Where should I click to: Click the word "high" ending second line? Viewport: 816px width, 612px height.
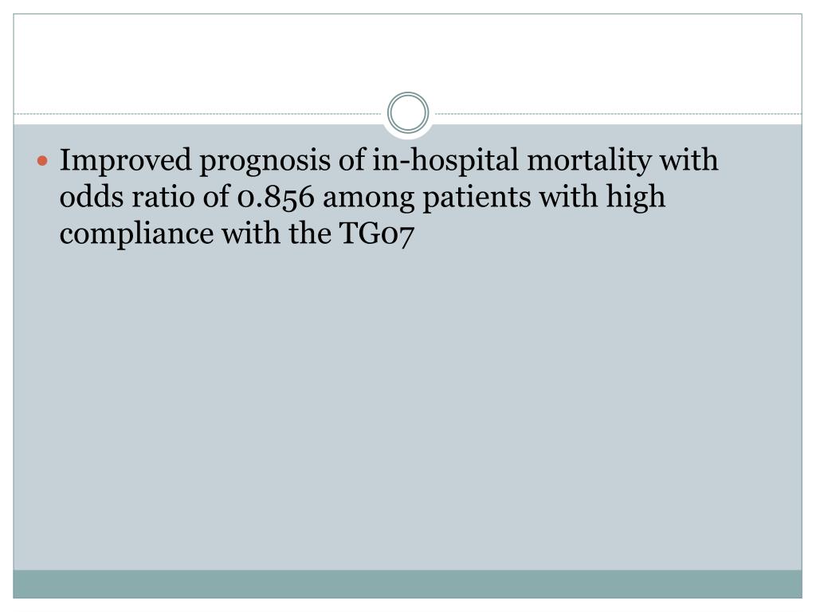(x=635, y=198)
